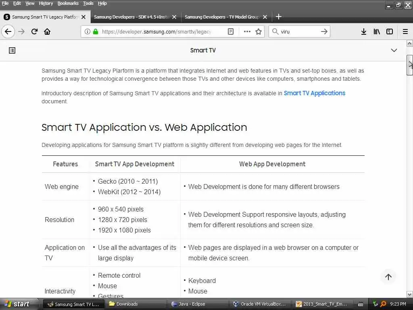Click the WebKit (2012 ~ 2014) entry
Viewport: 413px width, 310px height.
click(129, 192)
